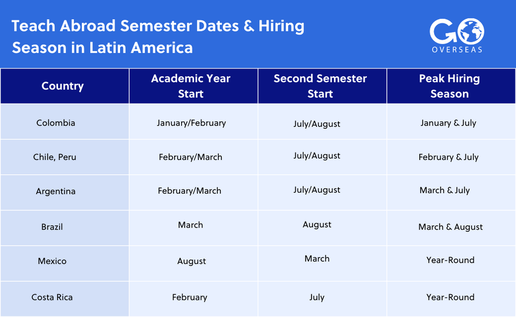Image resolution: width=516 pixels, height=317 pixels.
Task: Click the Peak Hiring Season column header
Action: [449, 86]
